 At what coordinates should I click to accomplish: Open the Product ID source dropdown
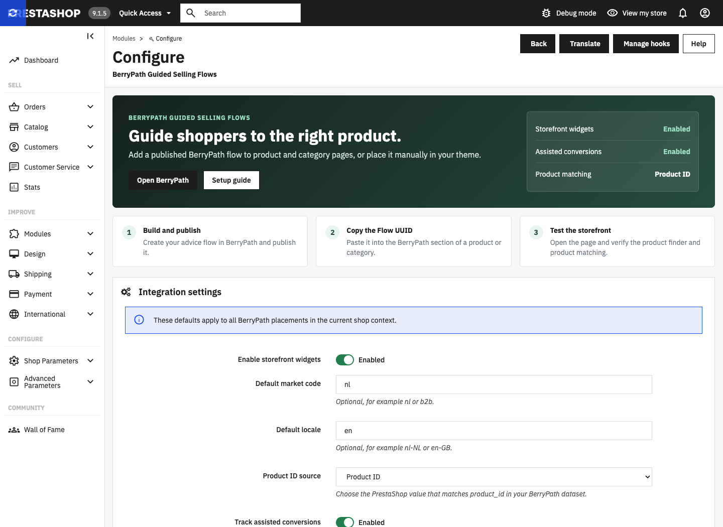[x=494, y=477]
